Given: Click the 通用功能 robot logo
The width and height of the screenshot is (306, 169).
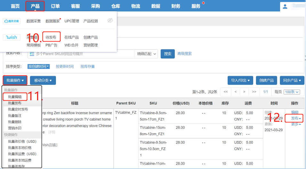Looking at the screenshot, I should tap(12, 21).
